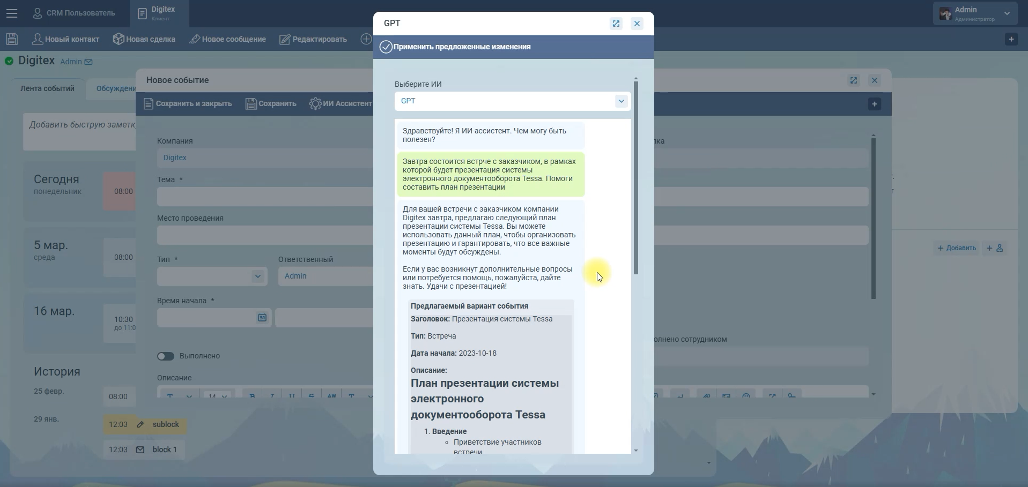Expand the GPT dialog to fullscreen

[x=616, y=24]
